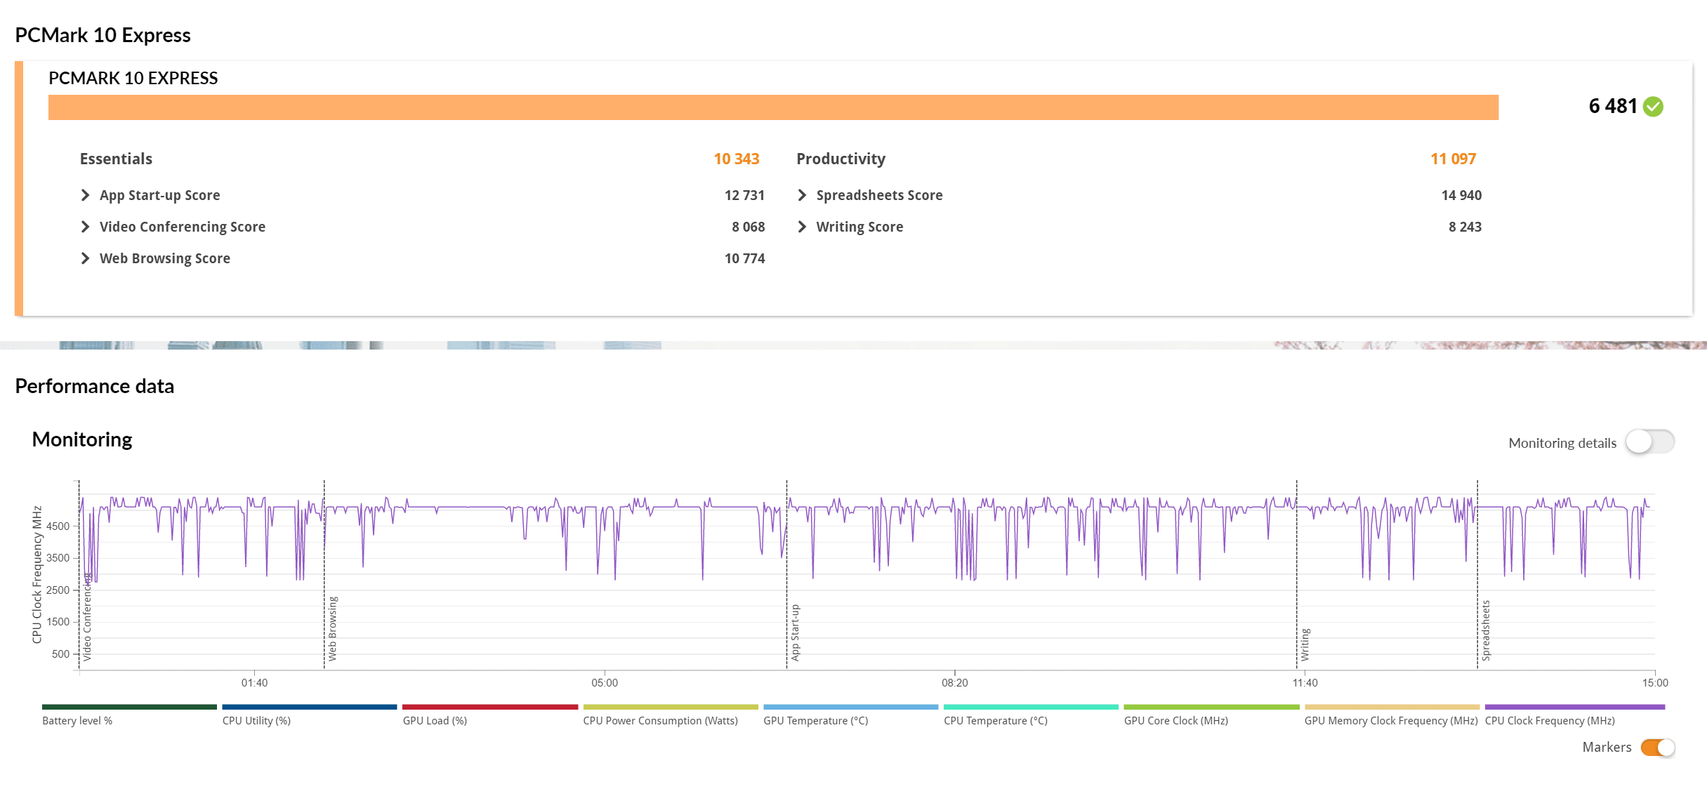Image resolution: width=1707 pixels, height=803 pixels.
Task: Click the Video Conferencing value 8 068
Action: [x=749, y=227]
